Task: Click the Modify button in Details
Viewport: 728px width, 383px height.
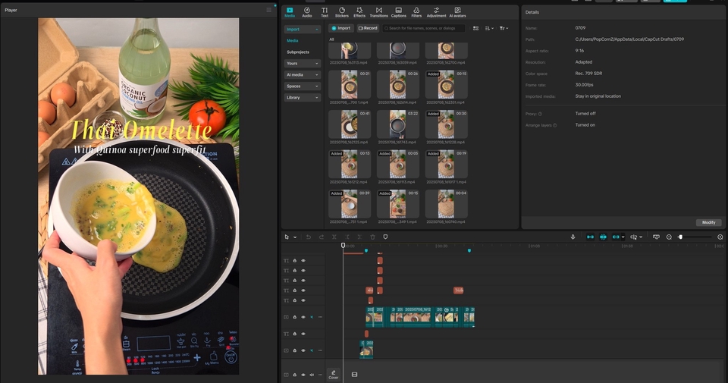Action: [708, 222]
